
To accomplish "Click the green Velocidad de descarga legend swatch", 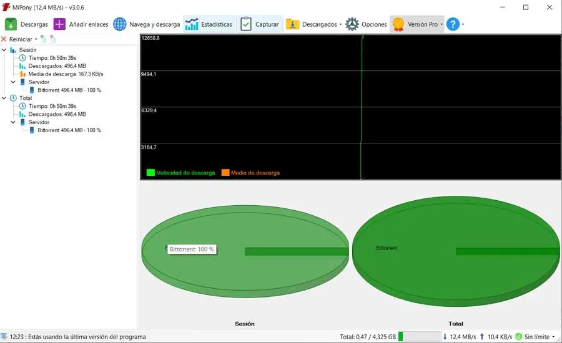I will tap(150, 173).
